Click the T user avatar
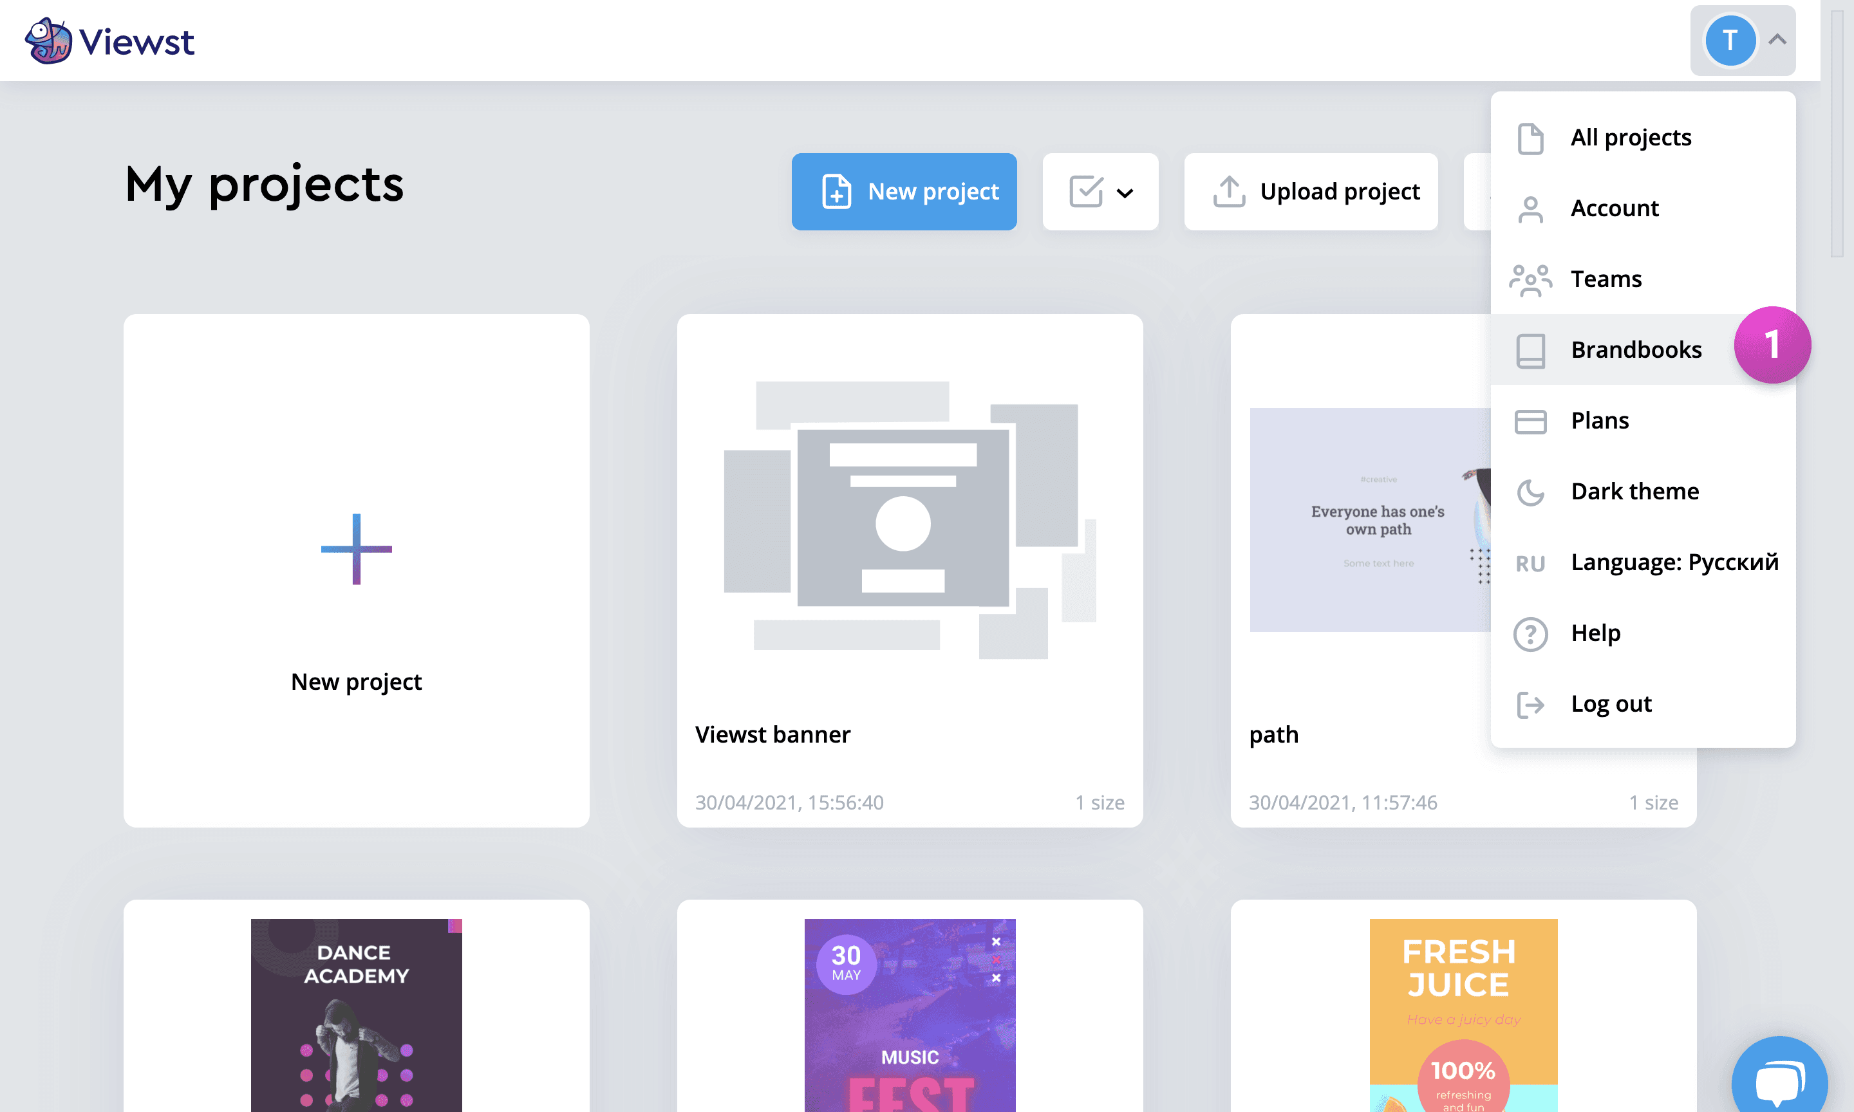This screenshot has height=1112, width=1854. 1729,41
